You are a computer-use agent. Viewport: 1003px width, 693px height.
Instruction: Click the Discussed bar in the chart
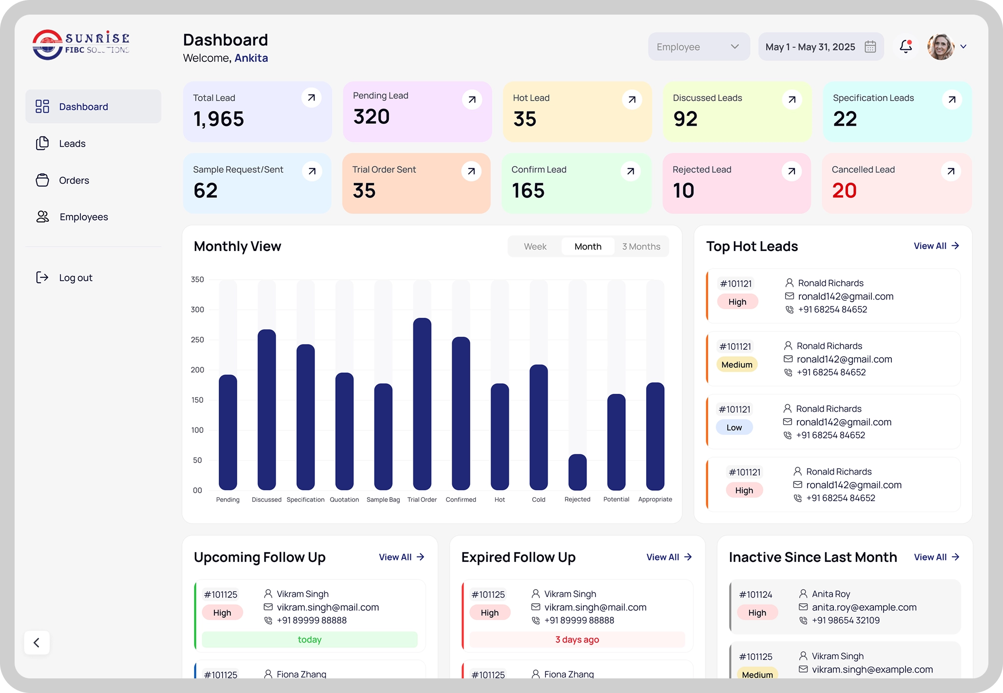pos(267,410)
